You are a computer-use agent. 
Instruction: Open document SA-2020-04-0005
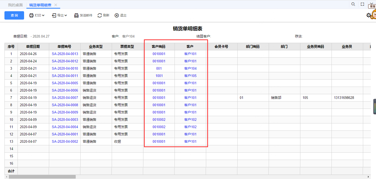[x=65, y=83]
